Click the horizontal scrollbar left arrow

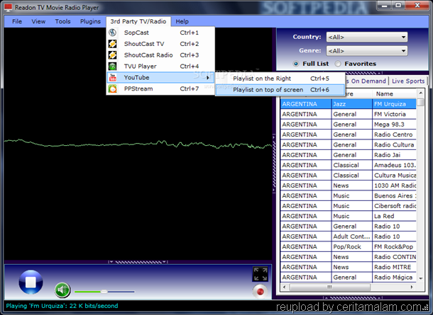pyautogui.click(x=285, y=287)
